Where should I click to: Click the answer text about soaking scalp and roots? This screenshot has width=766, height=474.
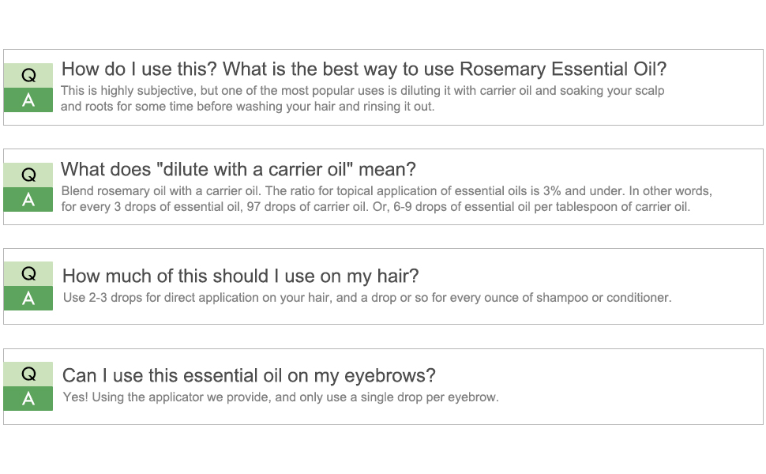362,99
